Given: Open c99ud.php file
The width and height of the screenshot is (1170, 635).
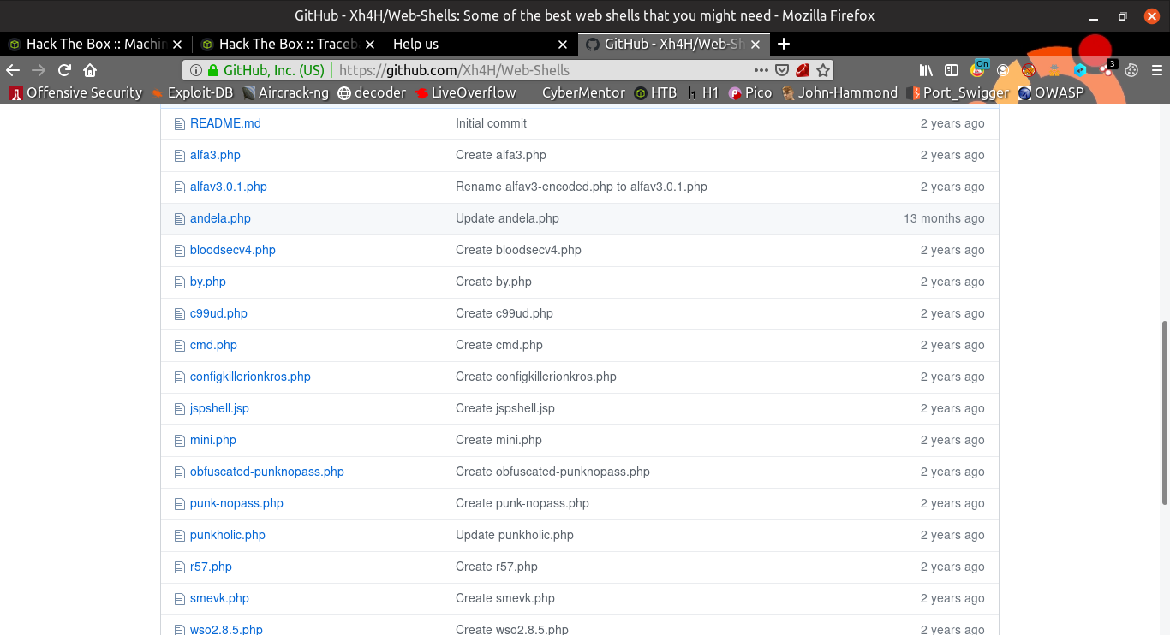Looking at the screenshot, I should [218, 313].
